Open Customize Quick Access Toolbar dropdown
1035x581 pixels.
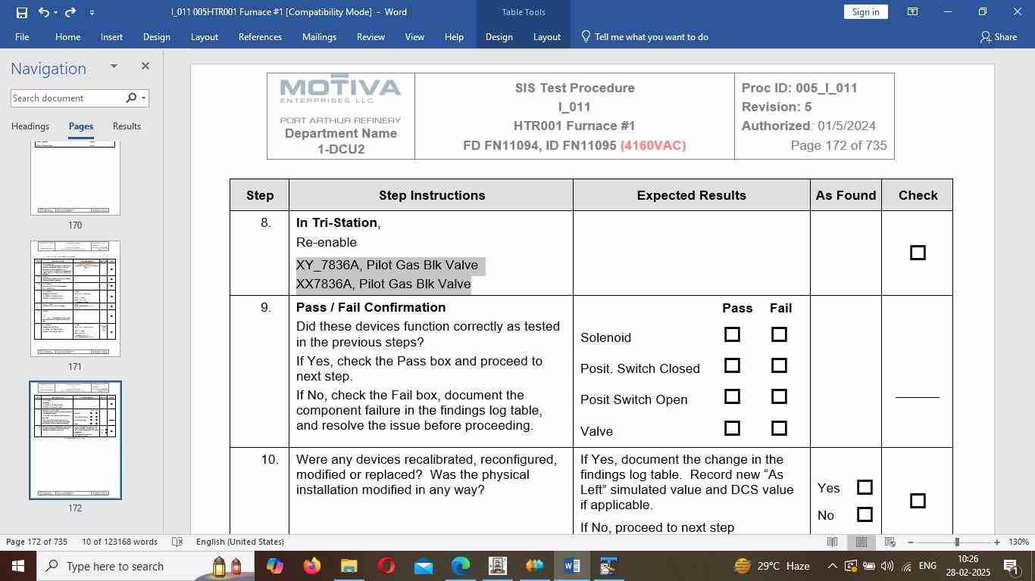pos(92,12)
